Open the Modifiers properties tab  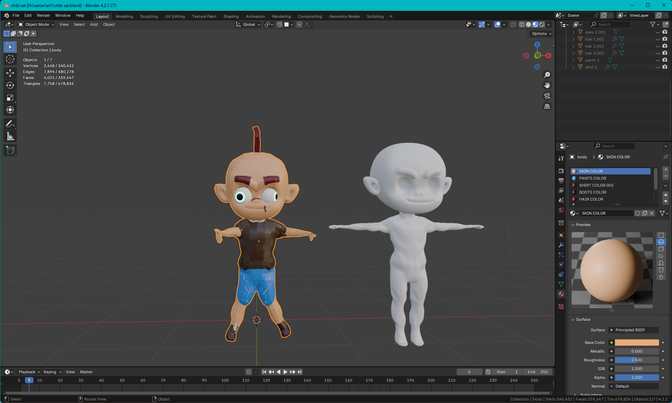click(x=561, y=245)
